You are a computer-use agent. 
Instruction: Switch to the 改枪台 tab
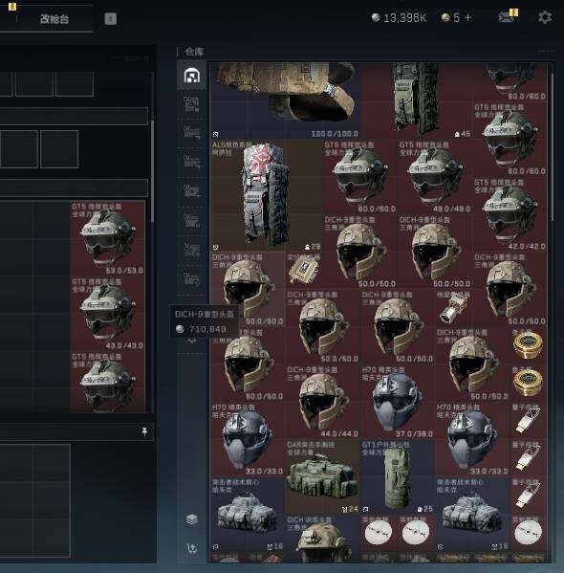pyautogui.click(x=54, y=19)
